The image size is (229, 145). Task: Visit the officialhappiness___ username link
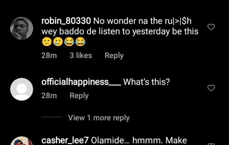81,82
